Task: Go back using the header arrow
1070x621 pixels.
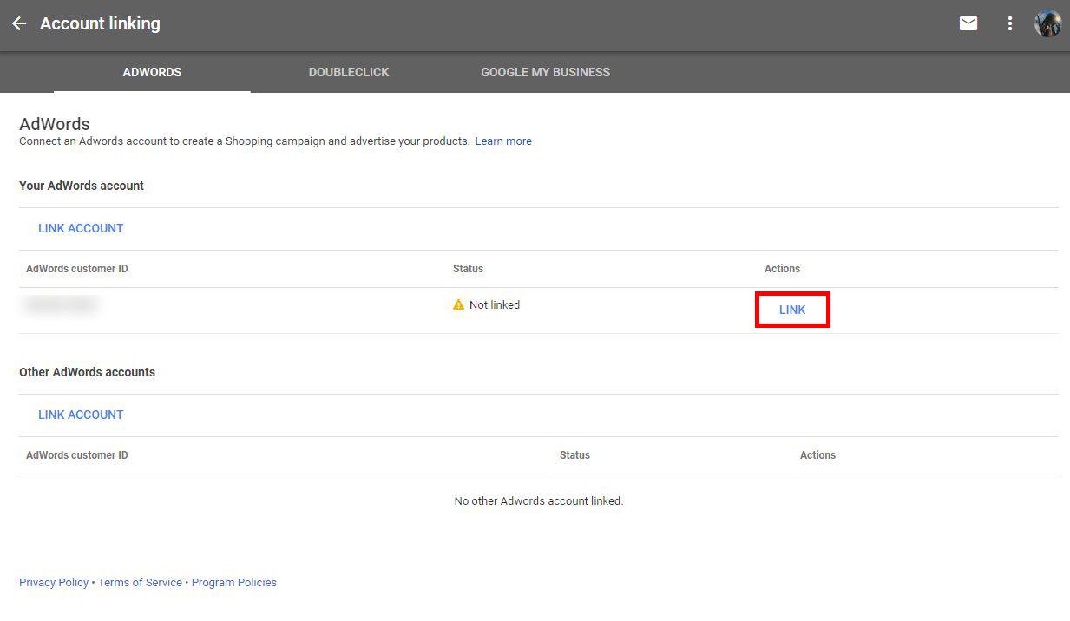Action: (19, 23)
